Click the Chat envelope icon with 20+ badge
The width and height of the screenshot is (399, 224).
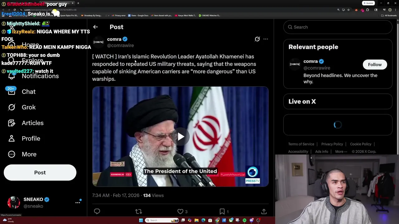click(12, 91)
